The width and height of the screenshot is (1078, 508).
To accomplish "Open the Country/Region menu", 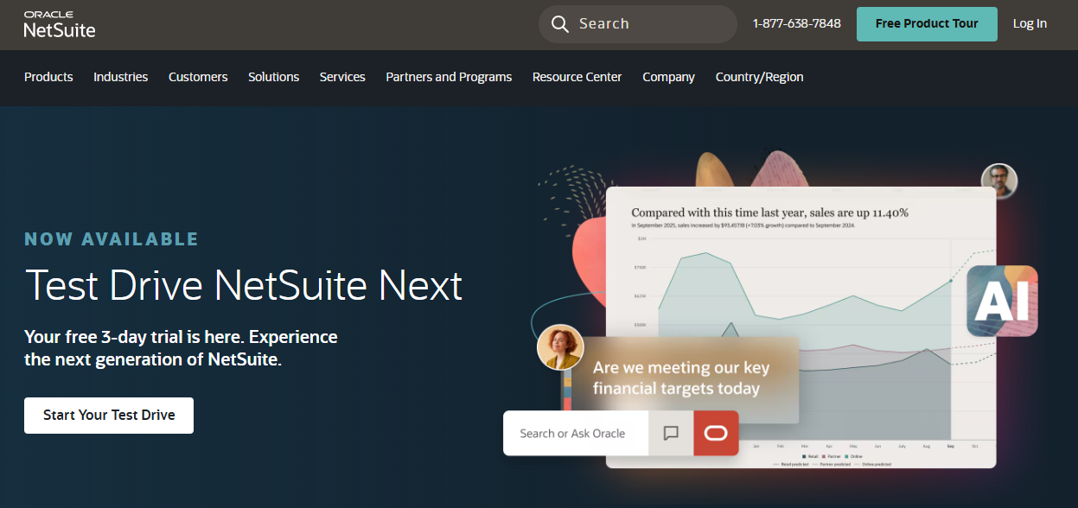I will pyautogui.click(x=759, y=77).
